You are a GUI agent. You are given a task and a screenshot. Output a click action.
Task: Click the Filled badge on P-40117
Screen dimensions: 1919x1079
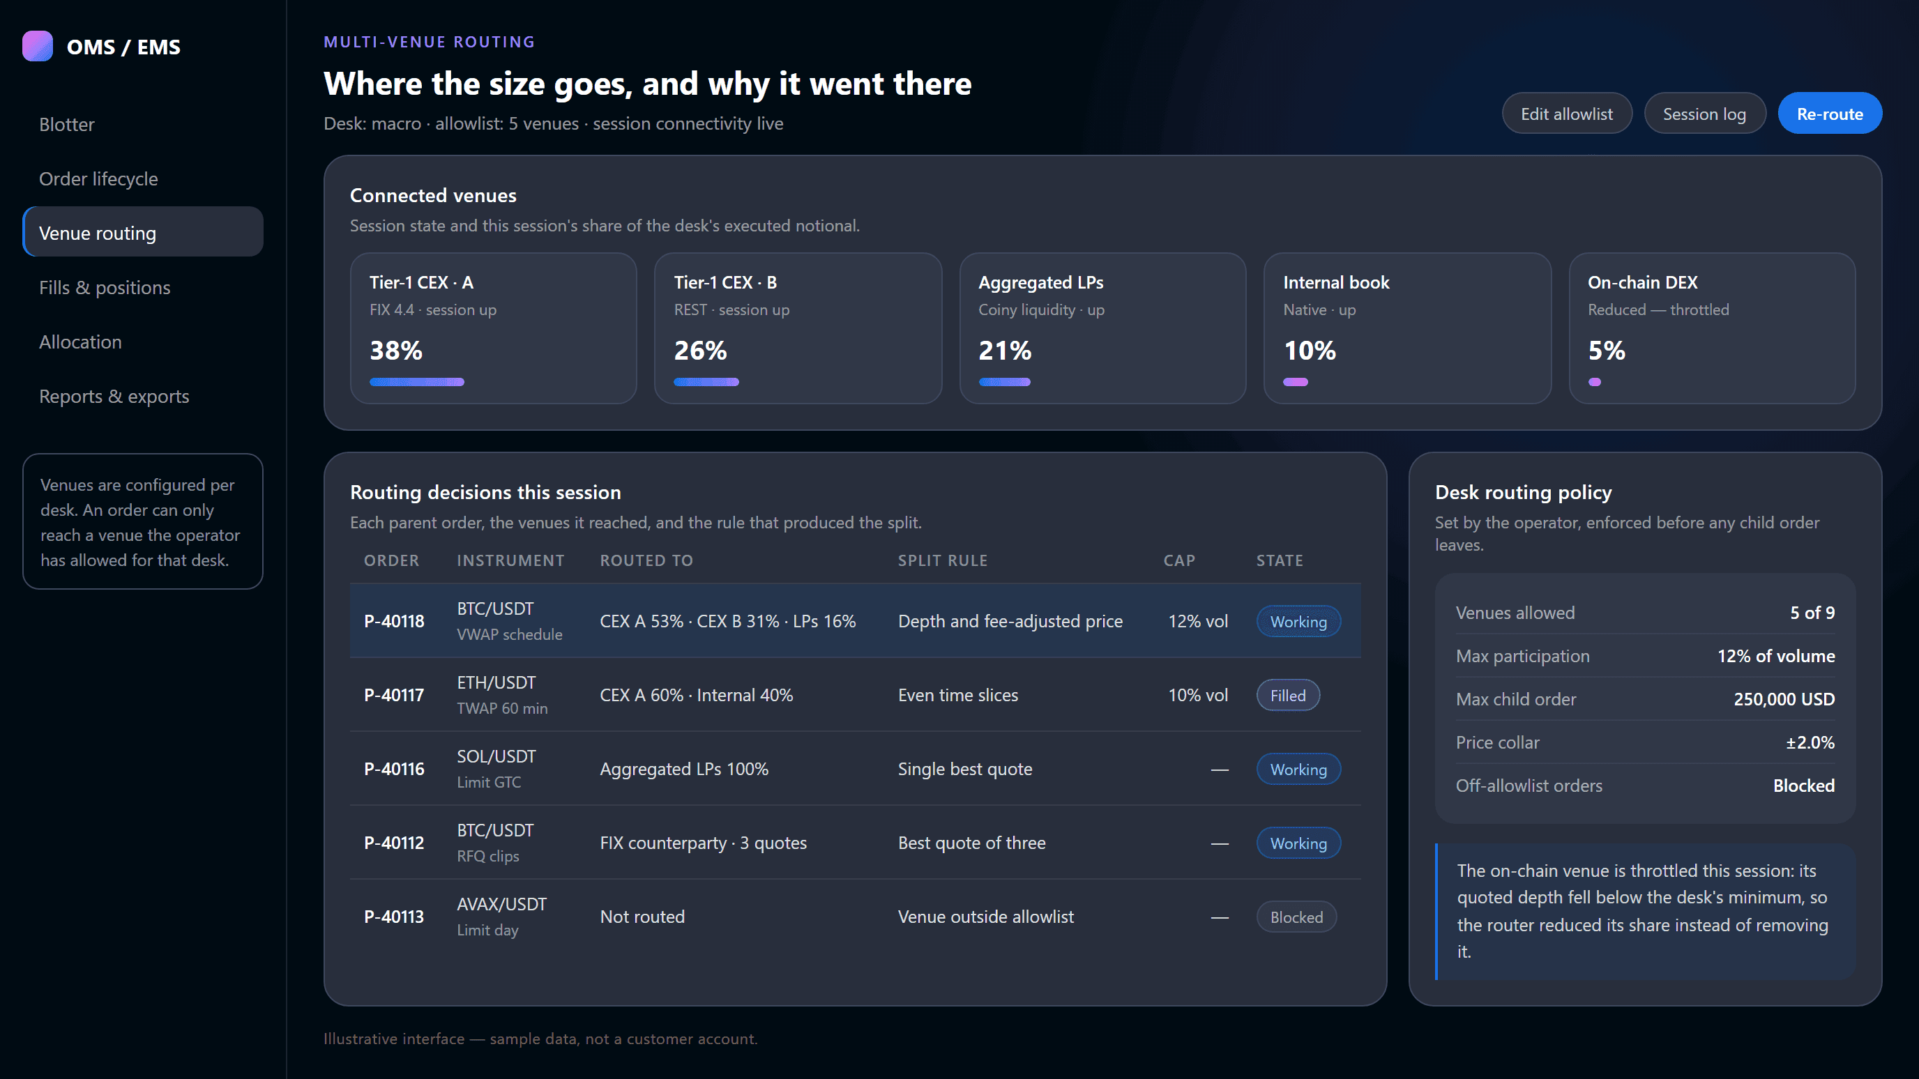coord(1288,695)
